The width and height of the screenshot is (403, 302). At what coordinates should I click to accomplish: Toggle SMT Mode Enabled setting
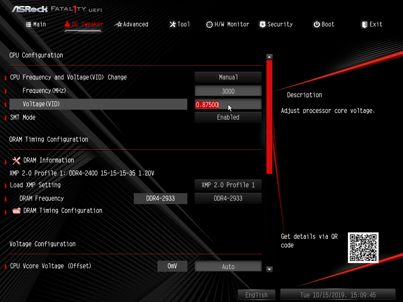pyautogui.click(x=228, y=117)
